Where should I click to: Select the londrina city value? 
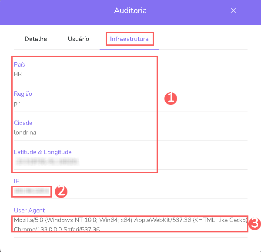(25, 132)
